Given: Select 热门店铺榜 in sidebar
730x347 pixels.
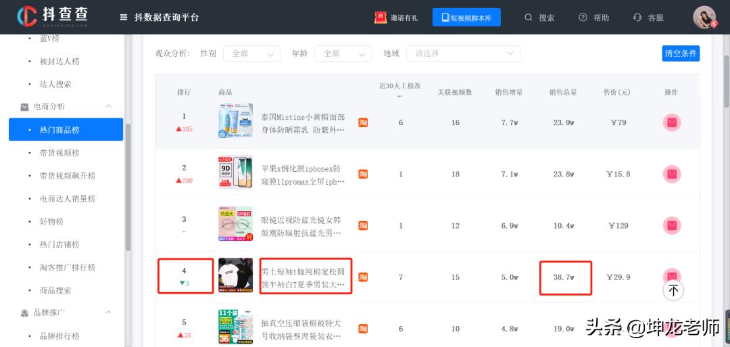Looking at the screenshot, I should tap(59, 245).
